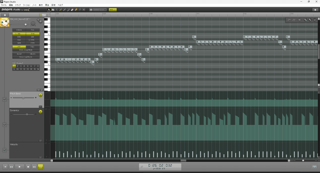Select the straight line tool
Screen dimensions: 320x173
(64, 10)
